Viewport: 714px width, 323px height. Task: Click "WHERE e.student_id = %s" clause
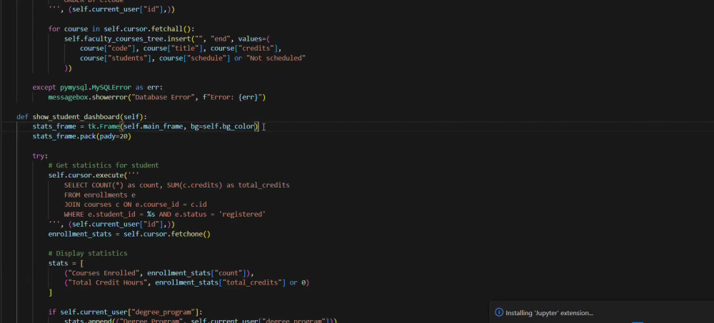[109, 215]
